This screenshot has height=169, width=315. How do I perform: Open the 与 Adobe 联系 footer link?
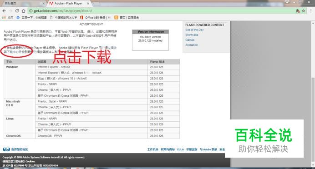[x=208, y=149]
